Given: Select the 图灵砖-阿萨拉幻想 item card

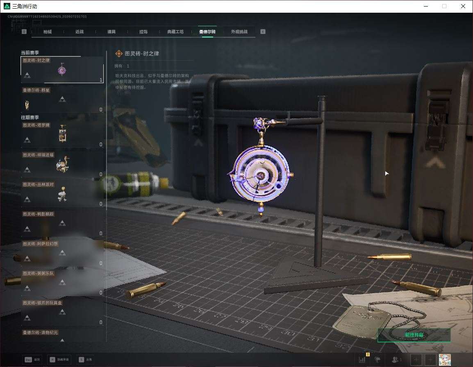Looking at the screenshot, I should click(x=62, y=253).
